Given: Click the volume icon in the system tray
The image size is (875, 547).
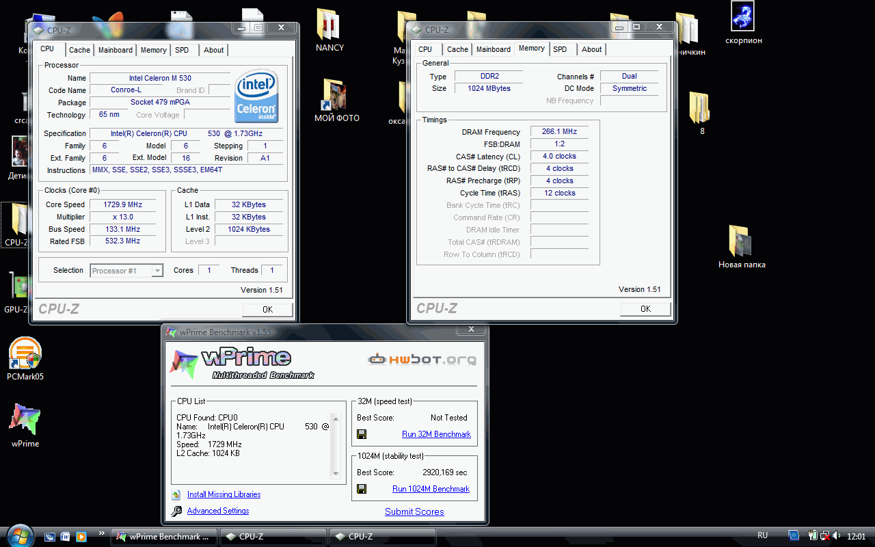Looking at the screenshot, I should tap(837, 536).
